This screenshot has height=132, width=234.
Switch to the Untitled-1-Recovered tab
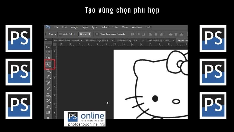(66, 40)
